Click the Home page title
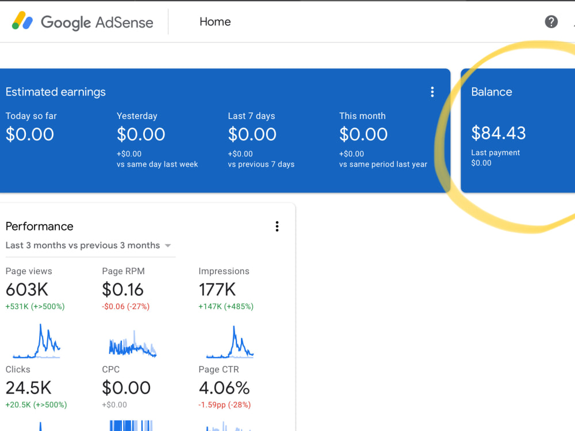Viewport: 575px width, 431px height. 215,22
